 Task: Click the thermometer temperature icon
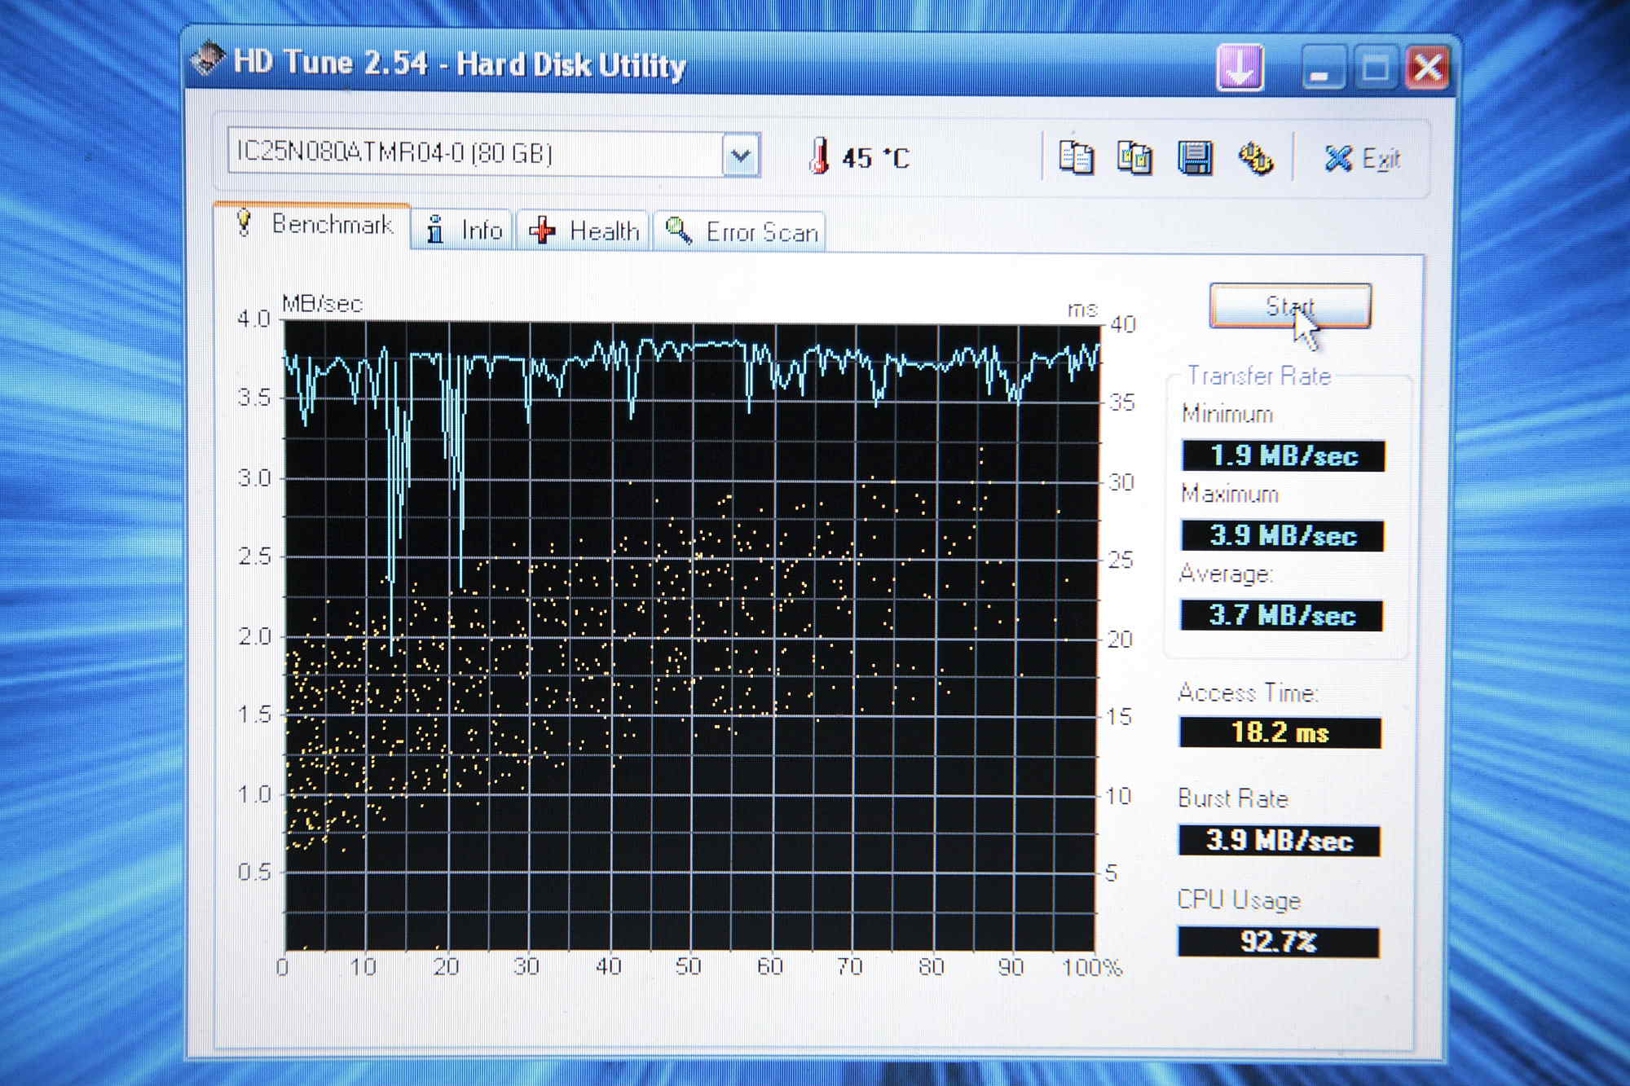[819, 156]
